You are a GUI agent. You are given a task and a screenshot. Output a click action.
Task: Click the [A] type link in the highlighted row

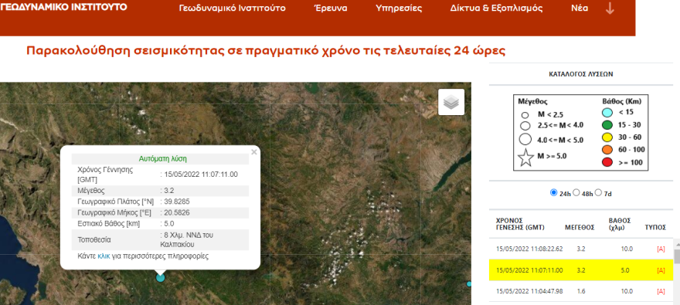661,270
